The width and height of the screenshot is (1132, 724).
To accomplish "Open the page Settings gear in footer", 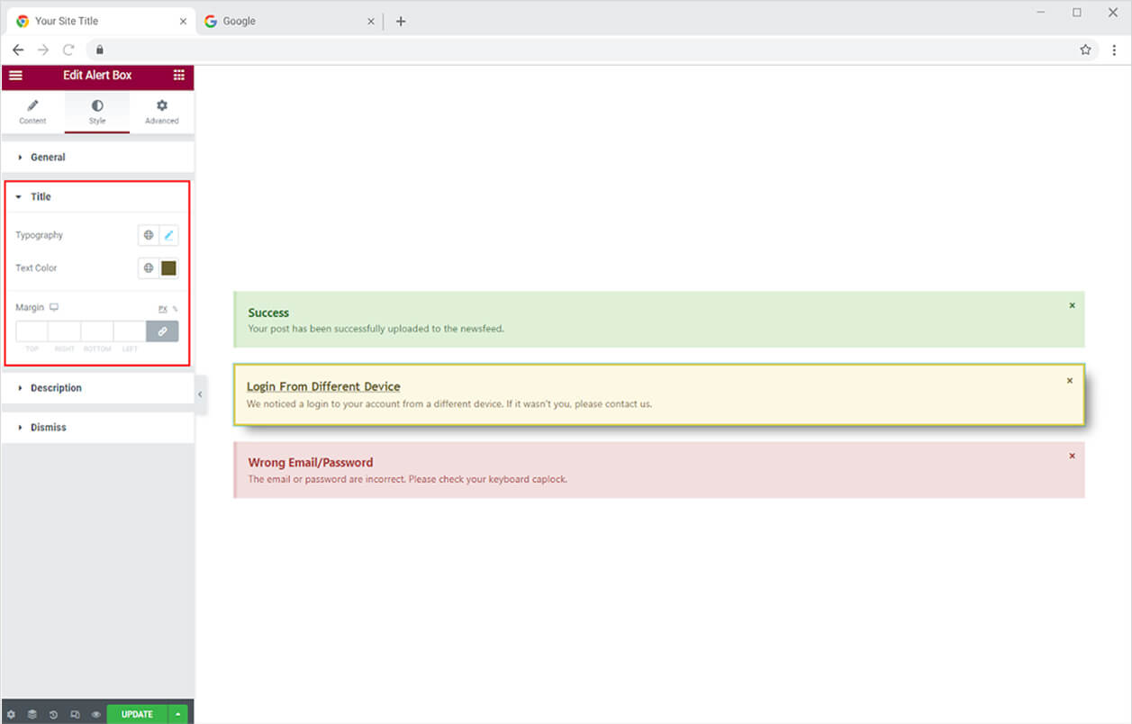I will point(13,713).
